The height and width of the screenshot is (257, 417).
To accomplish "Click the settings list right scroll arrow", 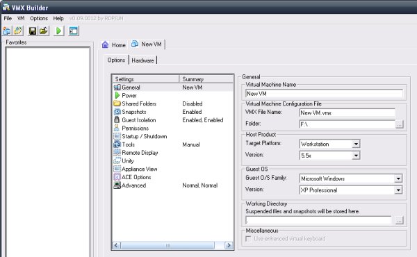I will 229,245.
